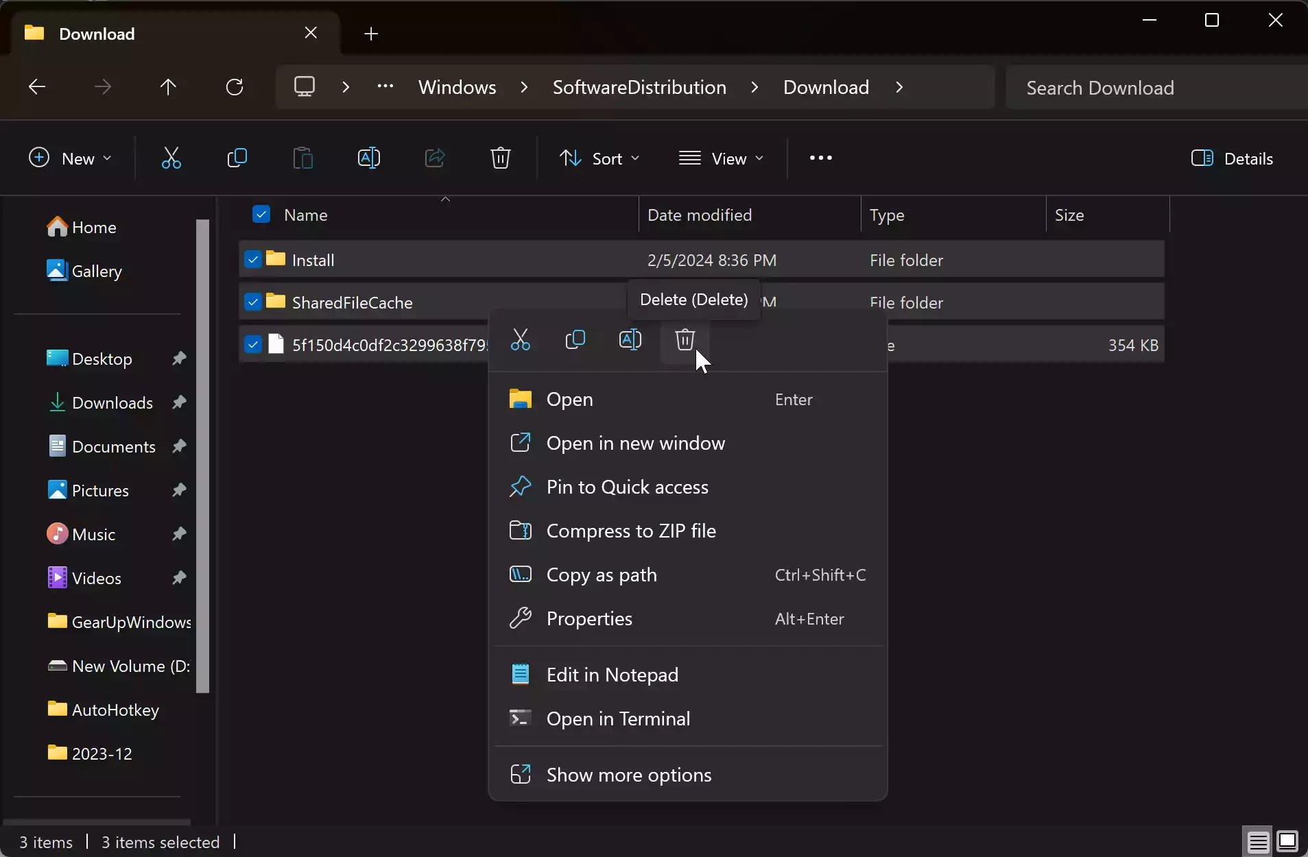Click the Delete trash icon in the toolbar

pyautogui.click(x=500, y=158)
